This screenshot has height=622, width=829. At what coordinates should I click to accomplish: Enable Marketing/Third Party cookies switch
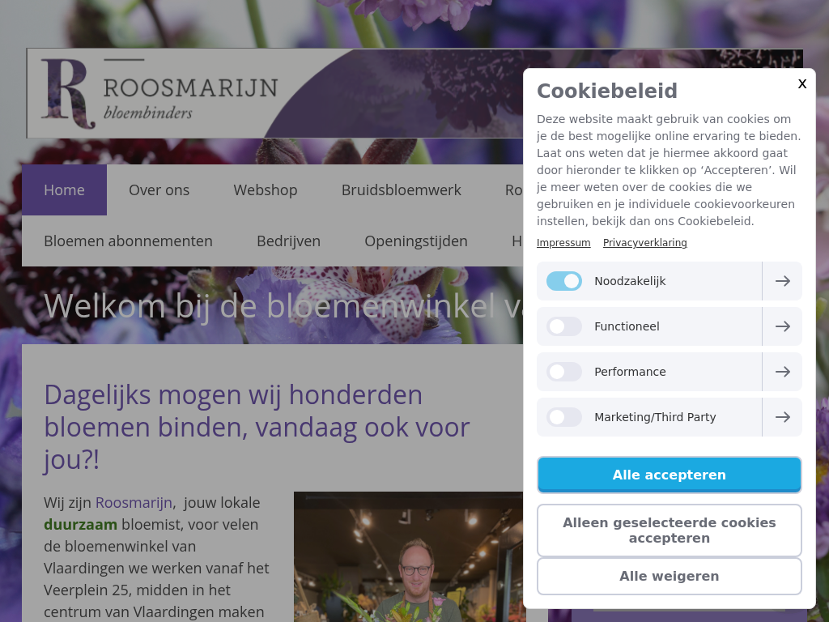(564, 417)
